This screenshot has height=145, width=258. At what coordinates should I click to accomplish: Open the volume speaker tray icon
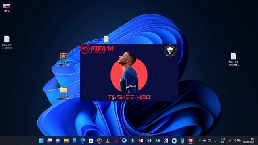click(234, 141)
